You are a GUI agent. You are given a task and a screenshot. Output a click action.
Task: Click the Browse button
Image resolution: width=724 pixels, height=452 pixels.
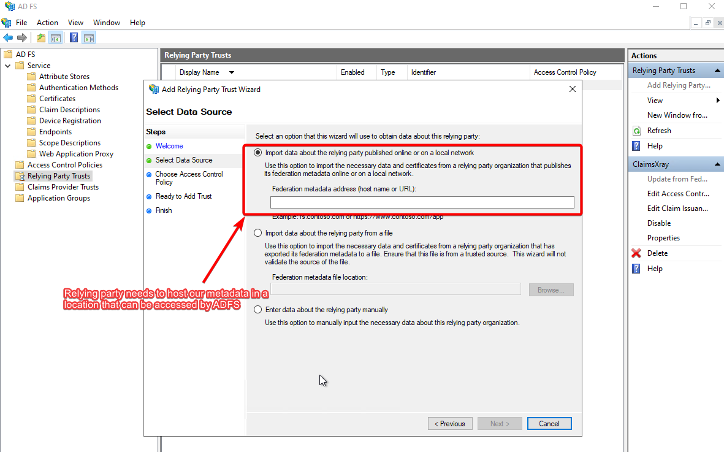click(551, 290)
